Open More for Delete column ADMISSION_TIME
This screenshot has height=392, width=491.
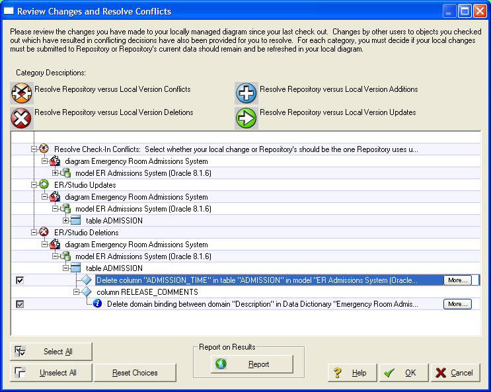(x=457, y=280)
